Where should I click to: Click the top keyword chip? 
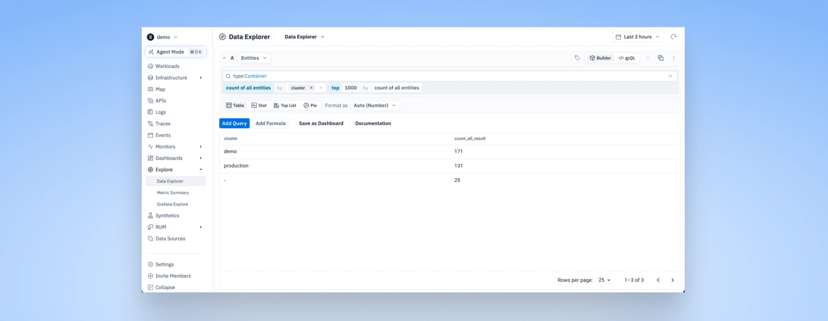click(335, 88)
